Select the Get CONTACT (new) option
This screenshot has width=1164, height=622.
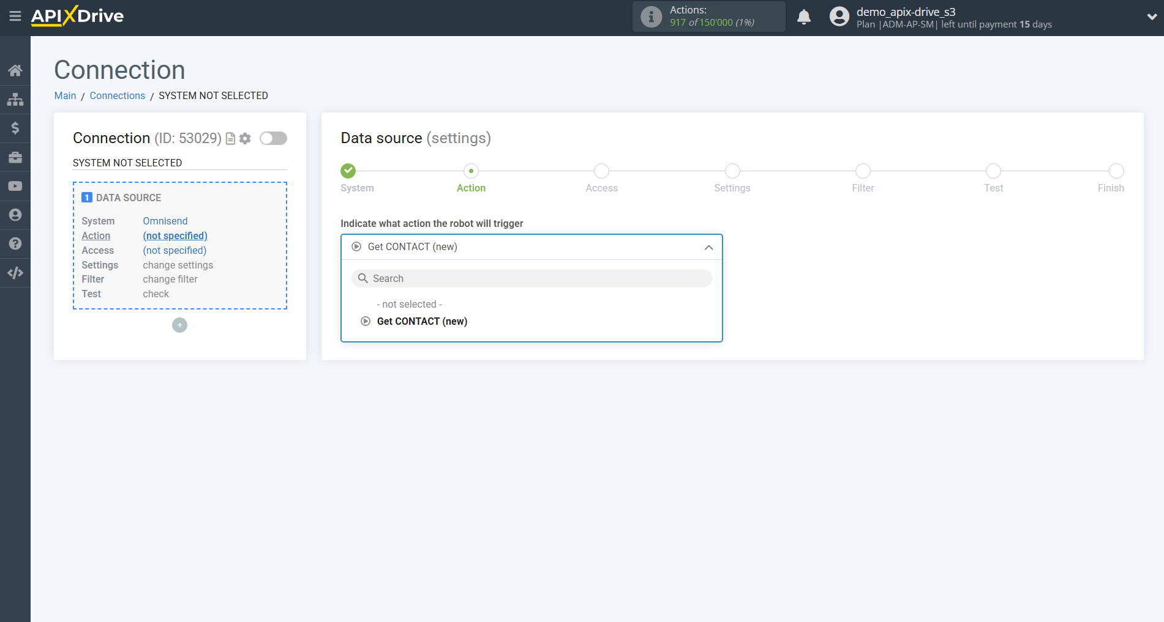[421, 321]
